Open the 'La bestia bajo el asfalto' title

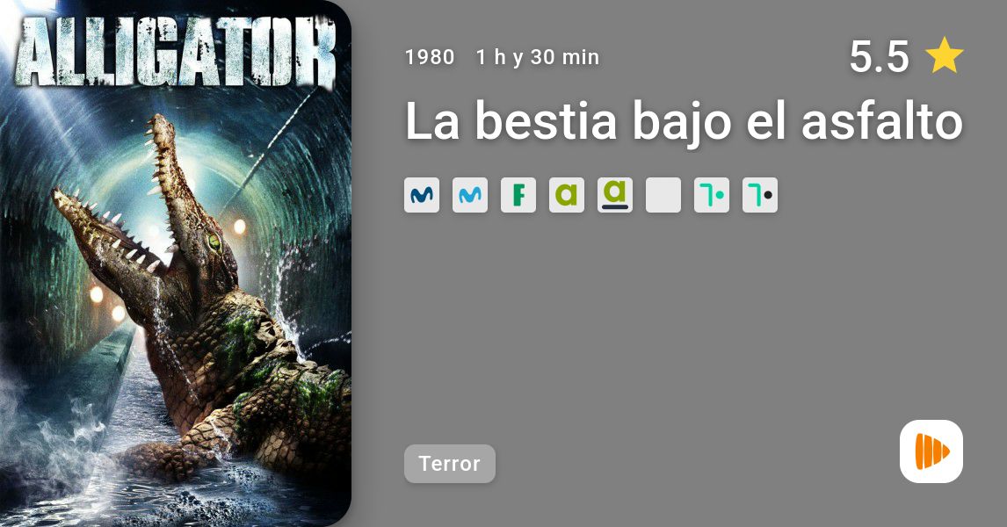[x=684, y=123]
